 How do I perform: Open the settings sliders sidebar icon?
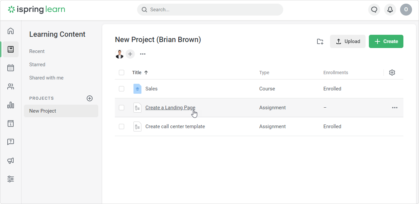[11, 179]
